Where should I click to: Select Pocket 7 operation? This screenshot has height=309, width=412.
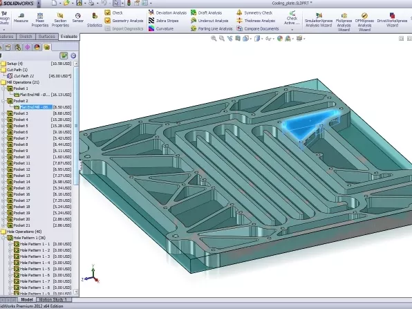21,138
